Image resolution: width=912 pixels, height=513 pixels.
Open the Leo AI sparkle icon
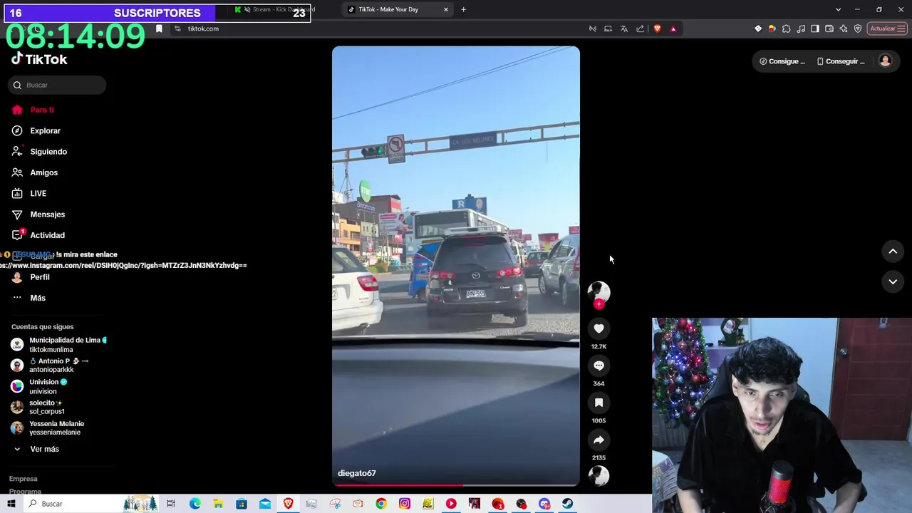coord(844,28)
